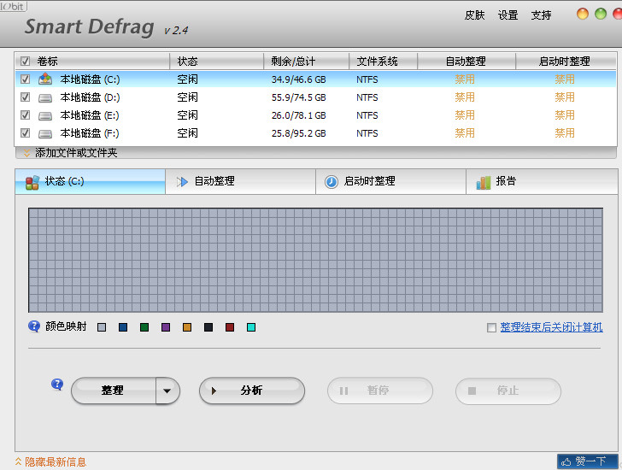Click the colorful blocks icon on 状态 tab

click(x=32, y=182)
